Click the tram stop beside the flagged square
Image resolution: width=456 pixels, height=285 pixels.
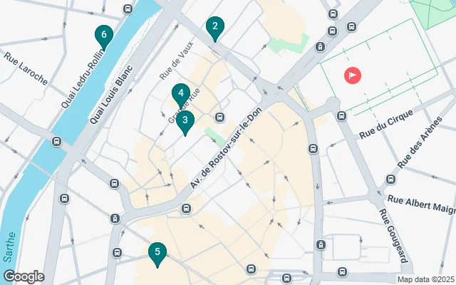(x=320, y=46)
